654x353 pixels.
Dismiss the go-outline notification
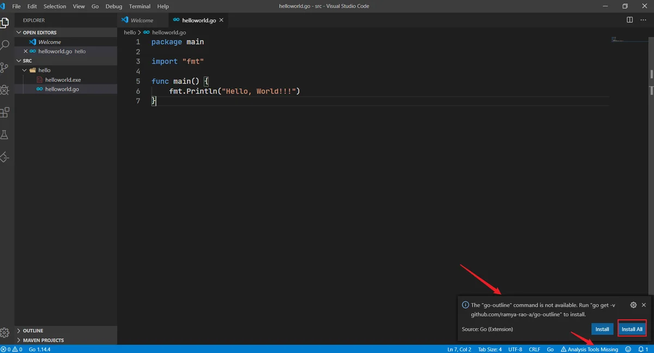(x=644, y=305)
